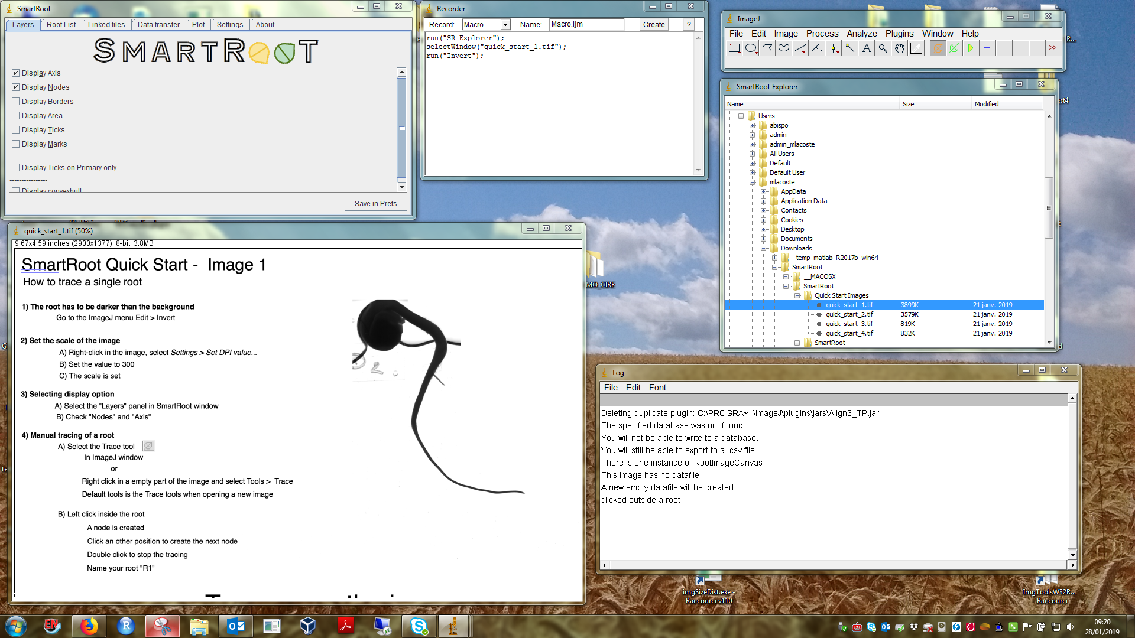Enable Display Ticks on Primary only
The image size is (1135, 638).
click(16, 167)
